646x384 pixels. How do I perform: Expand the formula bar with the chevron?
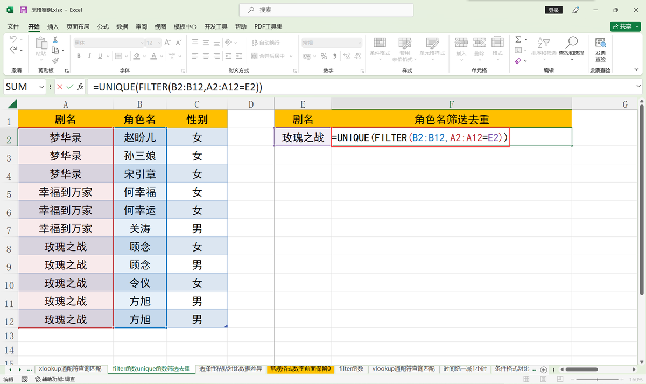638,86
